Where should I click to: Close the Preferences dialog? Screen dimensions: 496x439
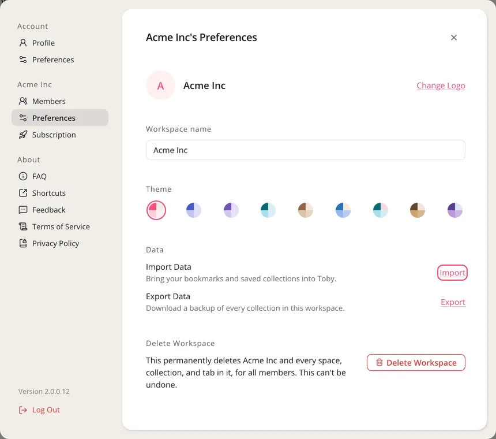click(454, 38)
